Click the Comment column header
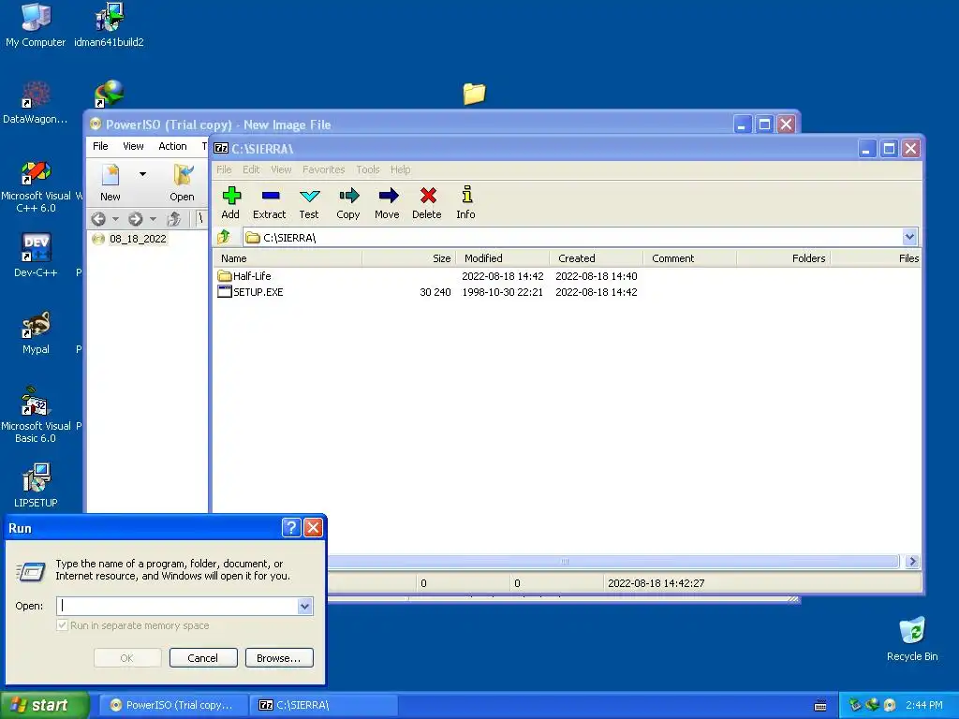Viewport: 959px width, 719px height. (x=690, y=258)
